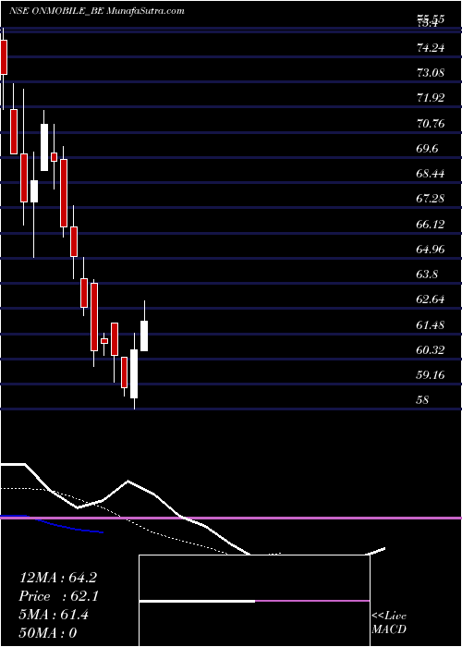The height and width of the screenshot is (647, 462).
Task: Click the NSE ONMOBILE_BE MunafaSutra.com title
Action: pos(97,11)
